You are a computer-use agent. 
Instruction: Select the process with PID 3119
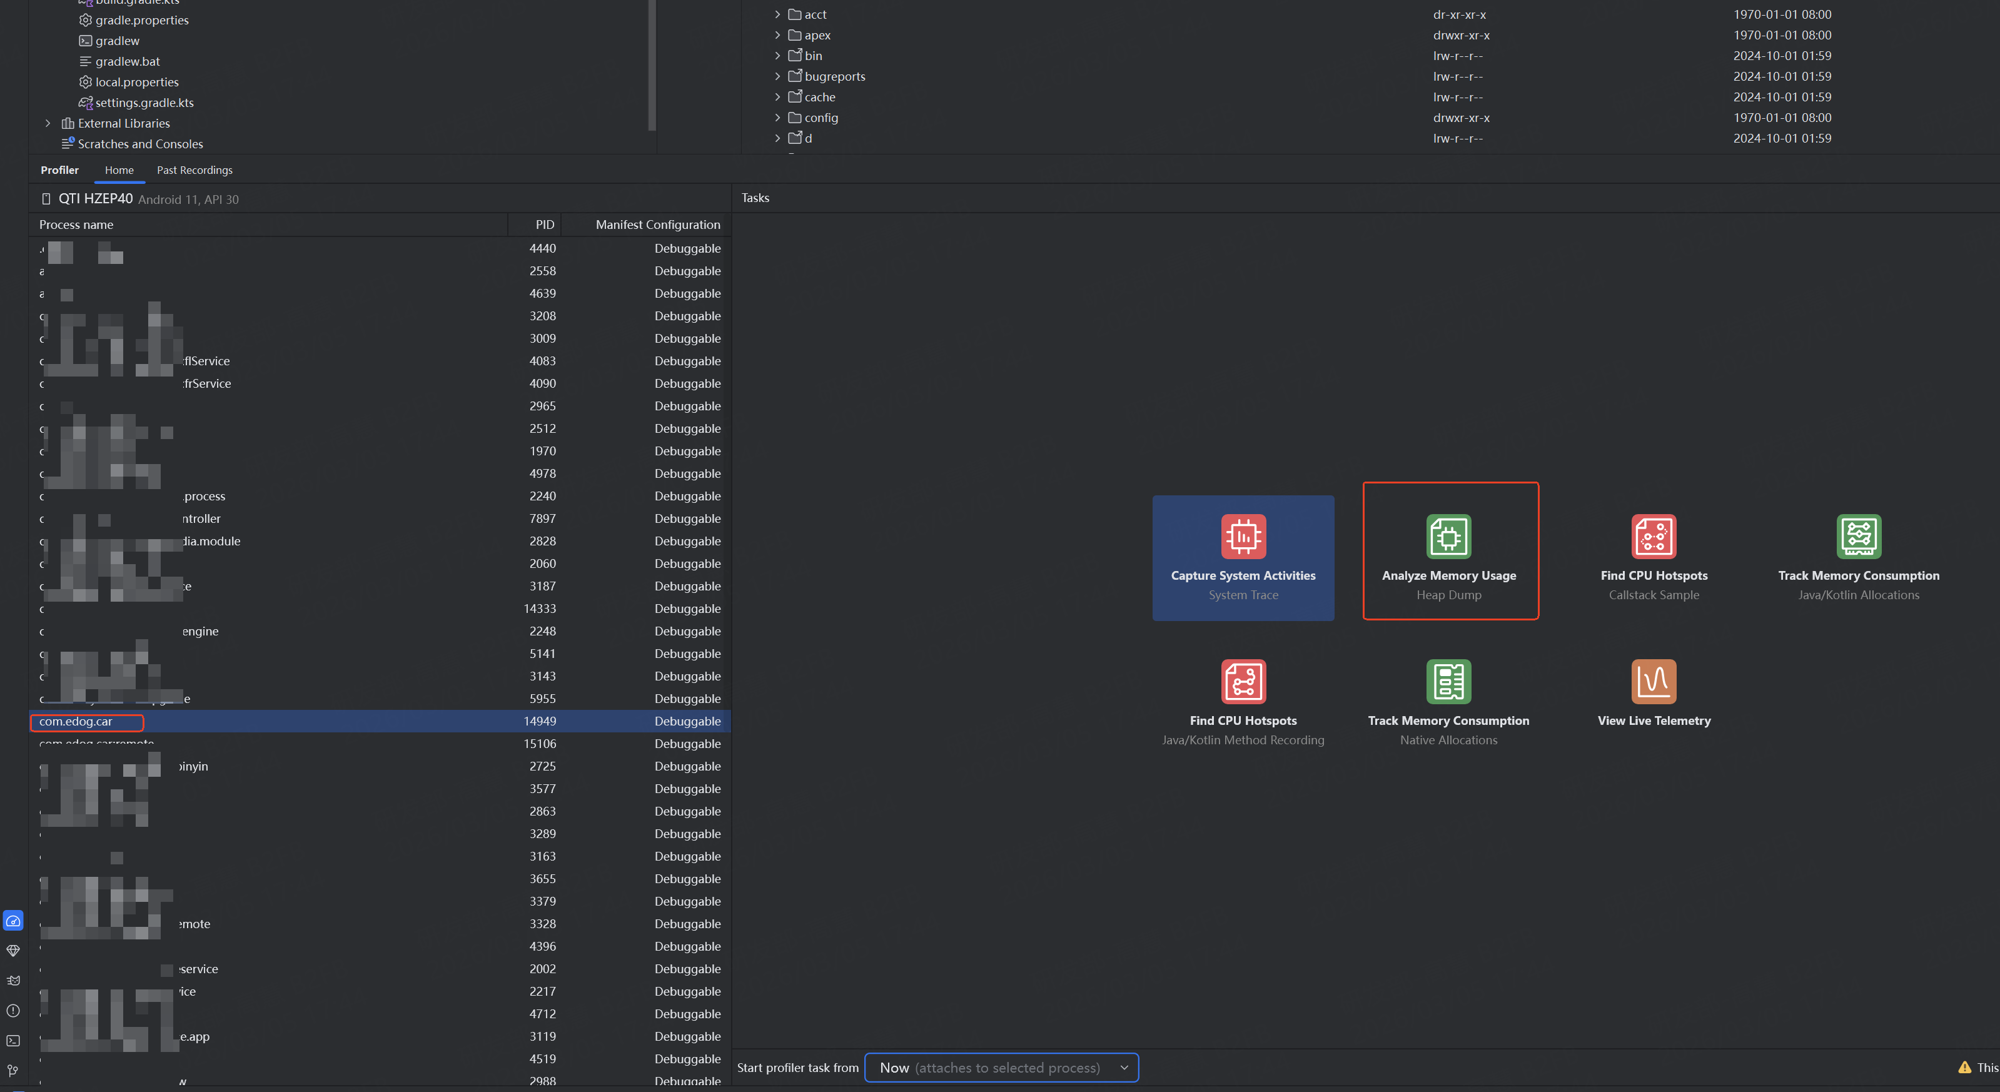(380, 1036)
